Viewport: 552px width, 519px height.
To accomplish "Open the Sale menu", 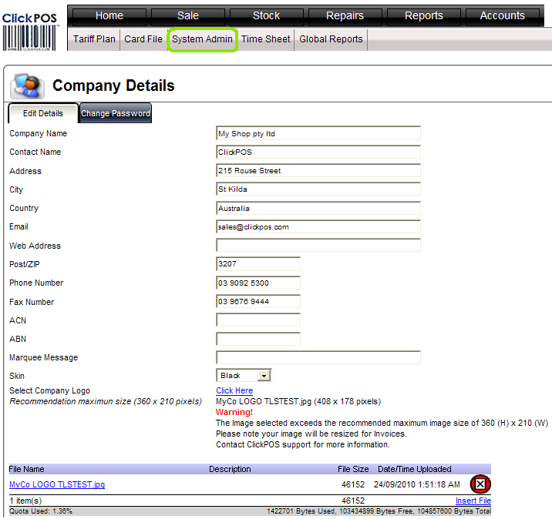I will pyautogui.click(x=188, y=16).
